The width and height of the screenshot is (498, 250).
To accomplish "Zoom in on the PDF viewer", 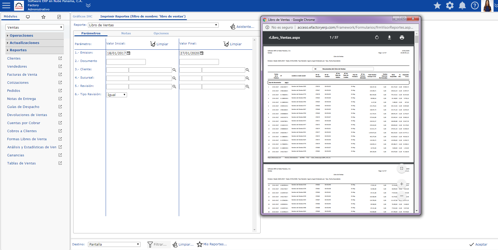I will [401, 184].
